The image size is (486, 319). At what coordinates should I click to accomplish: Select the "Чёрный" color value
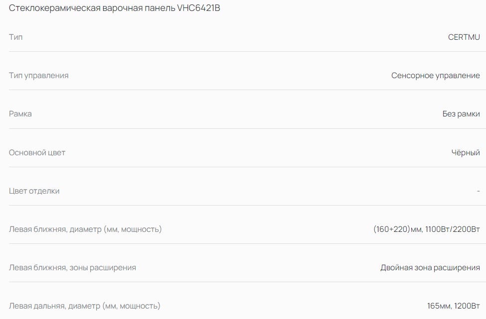coord(466,153)
